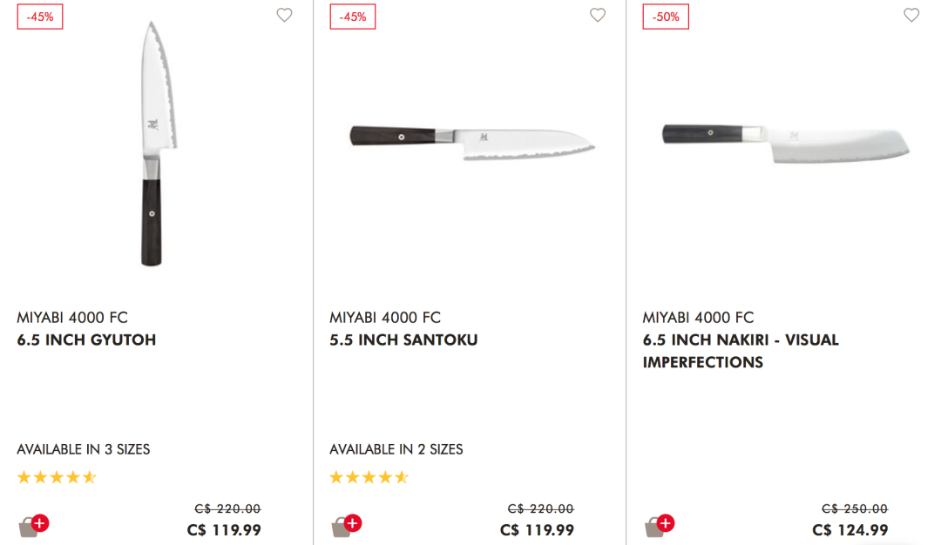Add the 5.5 inch Santoku to cart
Viewport: 941px width, 545px height.
tap(346, 526)
